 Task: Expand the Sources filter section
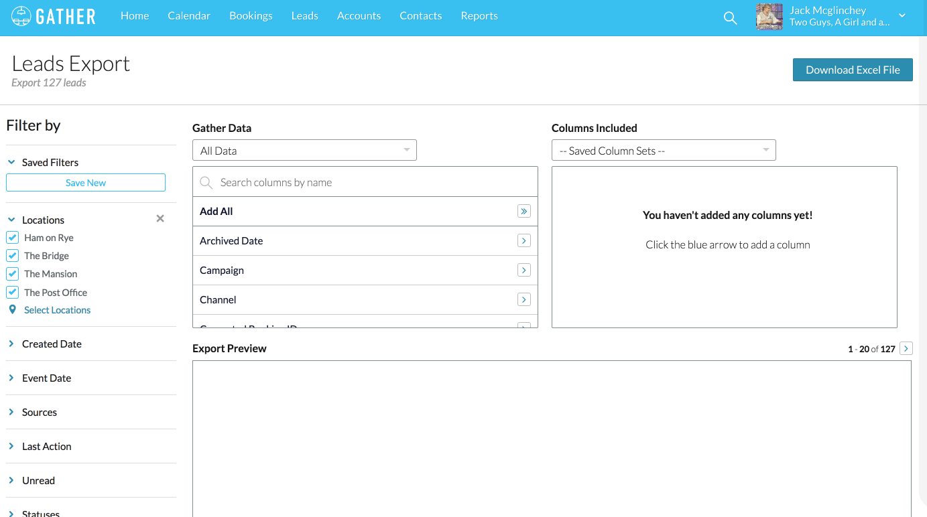click(39, 412)
